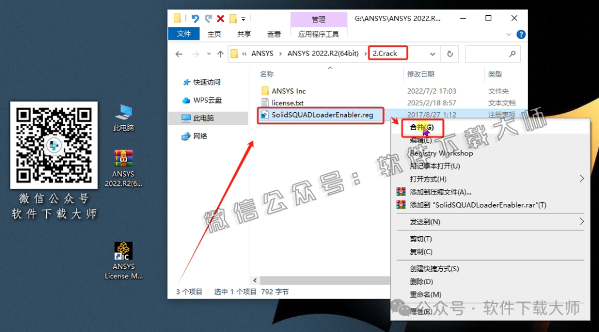This screenshot has height=332, width=599.
Task: Click ANSYS 2022.R2(64bit) breadcrumb segment
Action: pos(323,53)
